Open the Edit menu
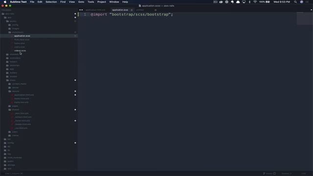 coord(40,2)
